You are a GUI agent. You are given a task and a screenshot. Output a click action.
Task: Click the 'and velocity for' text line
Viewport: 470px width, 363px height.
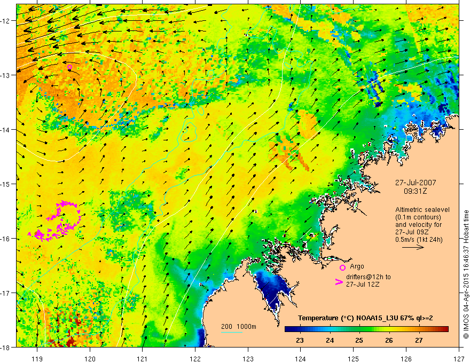coord(418,225)
